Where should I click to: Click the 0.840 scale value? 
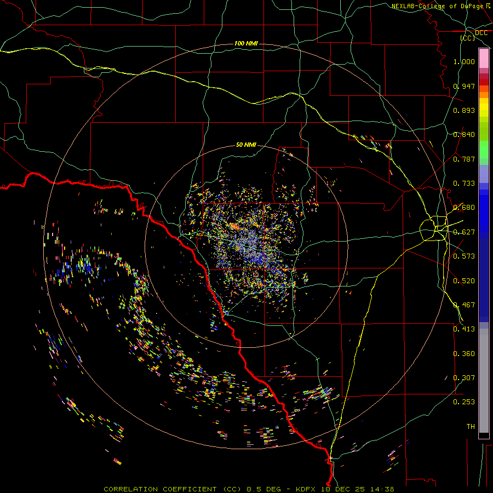(x=464, y=135)
